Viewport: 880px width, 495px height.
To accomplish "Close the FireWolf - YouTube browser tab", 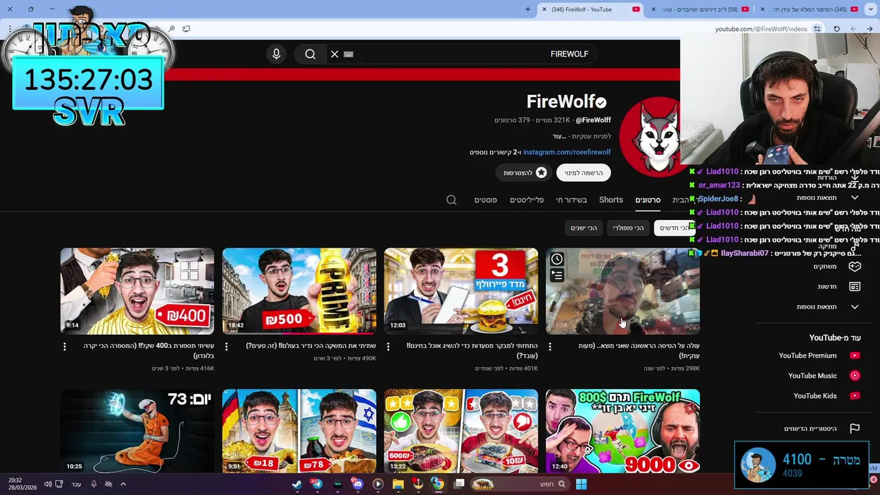I will coord(544,9).
